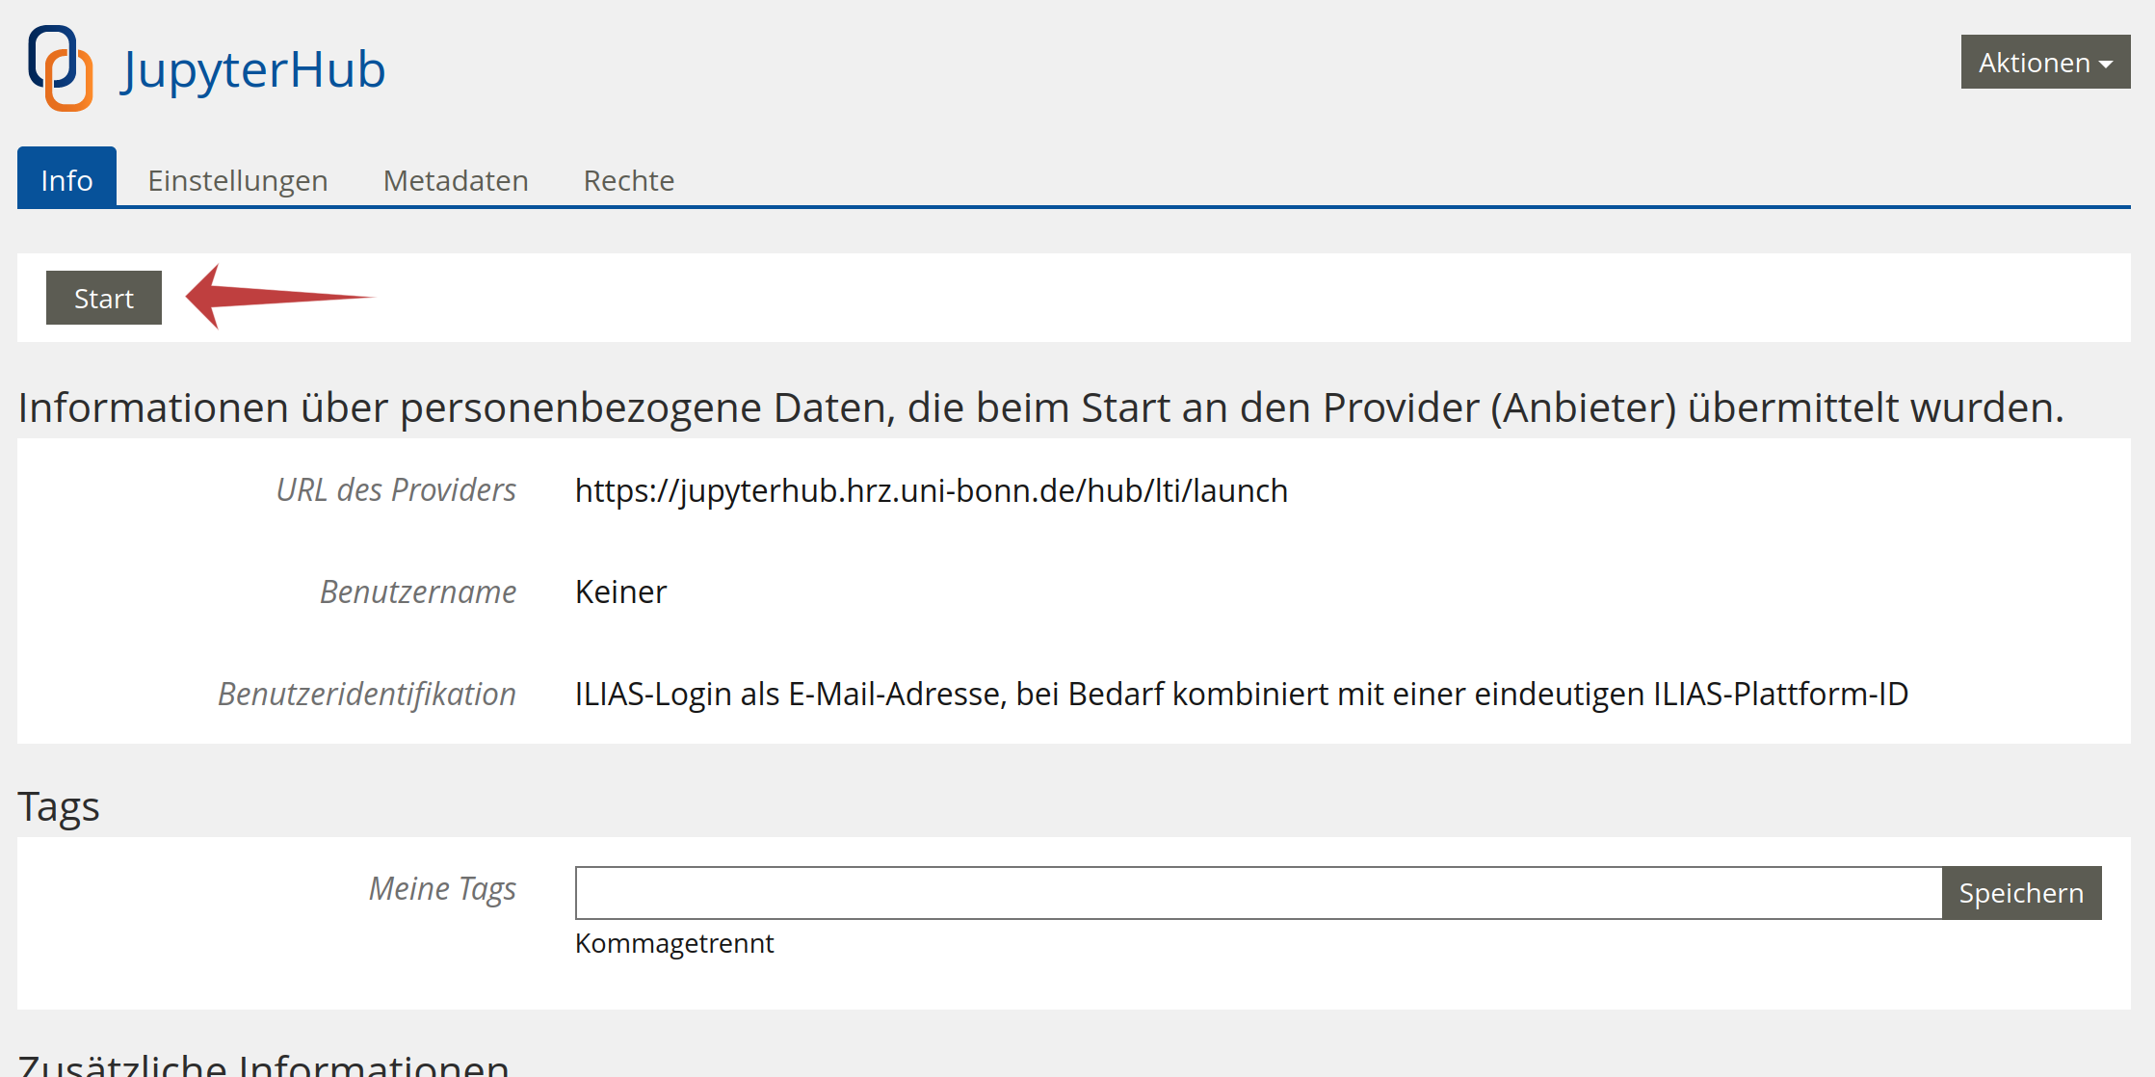This screenshot has width=2155, height=1077.
Task: Click the Benutzername value Keiner
Action: pos(620,591)
